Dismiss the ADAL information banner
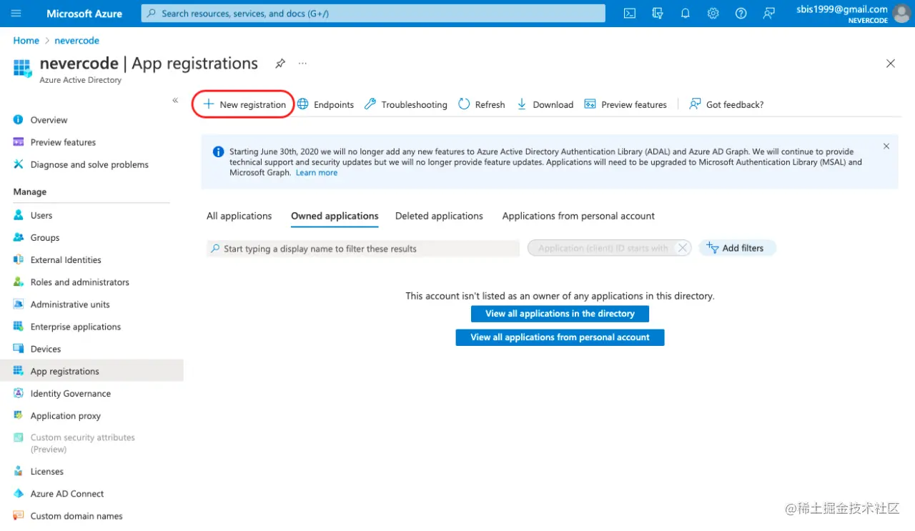The image size is (915, 531). point(886,147)
